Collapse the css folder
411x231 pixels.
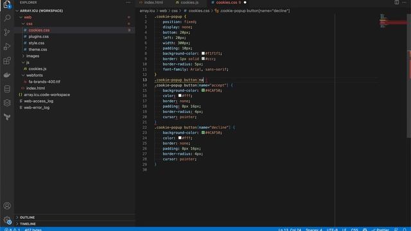(x=23, y=24)
